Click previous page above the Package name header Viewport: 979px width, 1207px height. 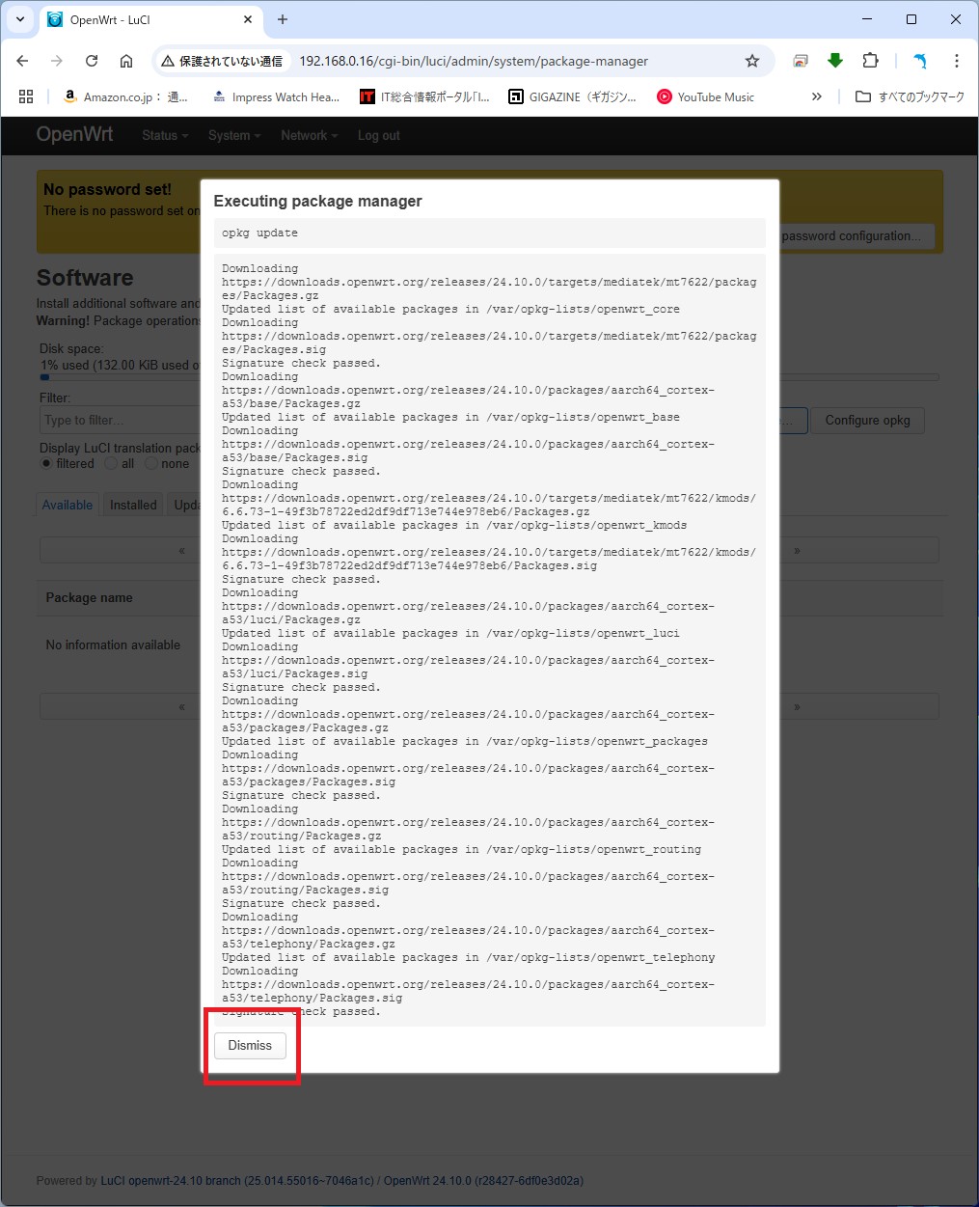(x=181, y=550)
